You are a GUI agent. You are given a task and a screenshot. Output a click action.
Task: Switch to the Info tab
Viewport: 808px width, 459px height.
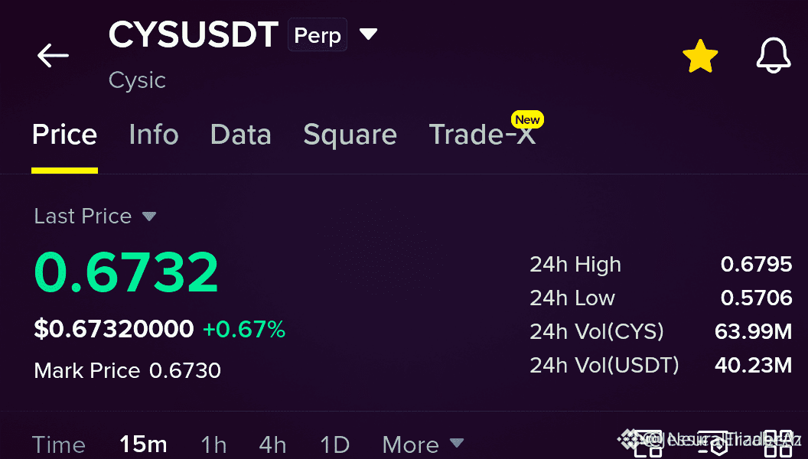[154, 135]
